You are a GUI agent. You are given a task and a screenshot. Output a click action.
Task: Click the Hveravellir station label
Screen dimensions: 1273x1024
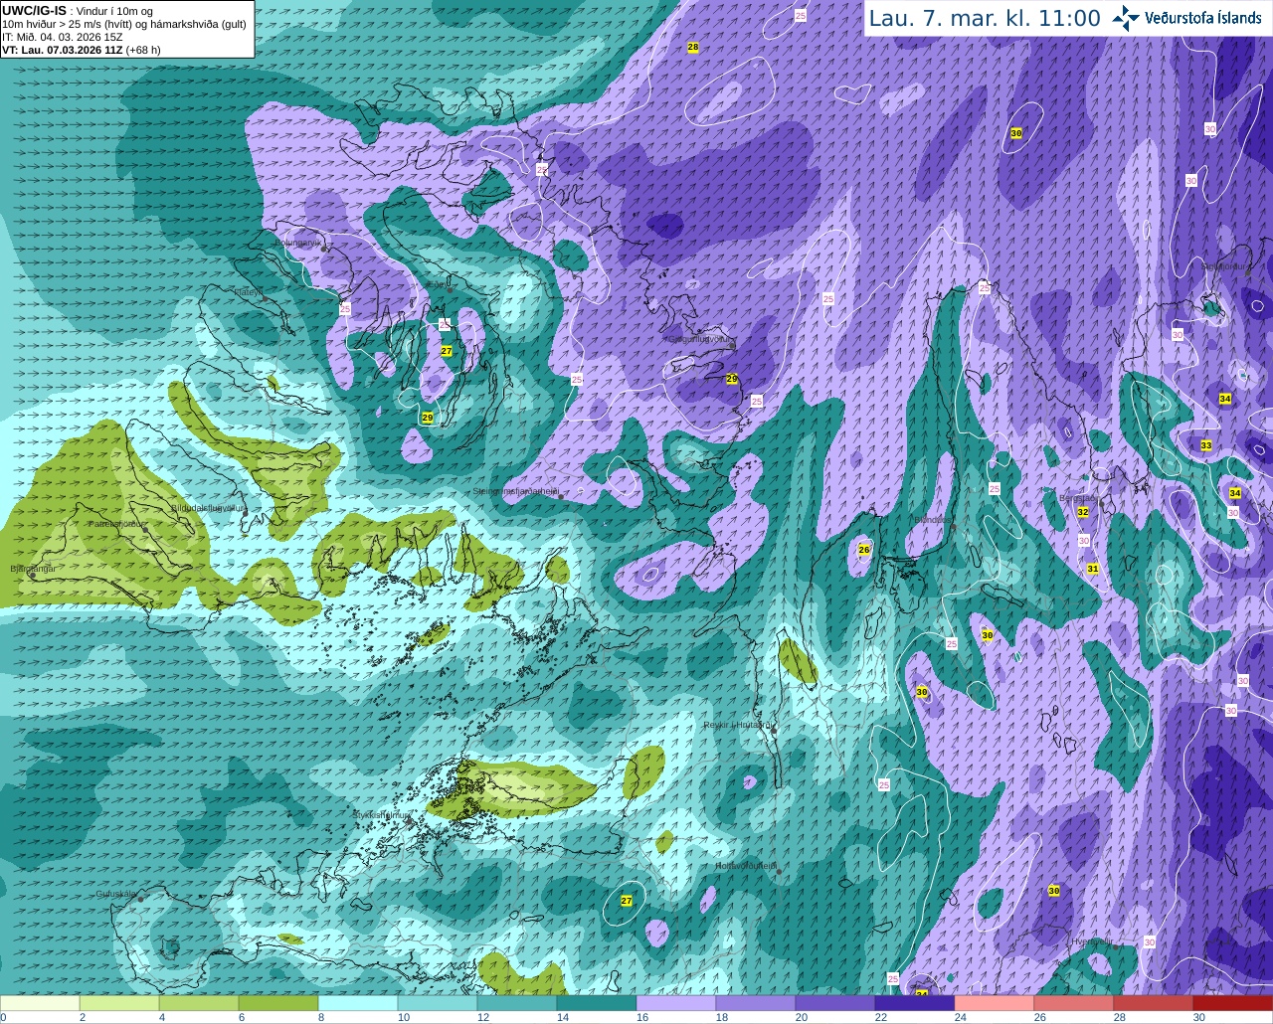tap(1091, 941)
